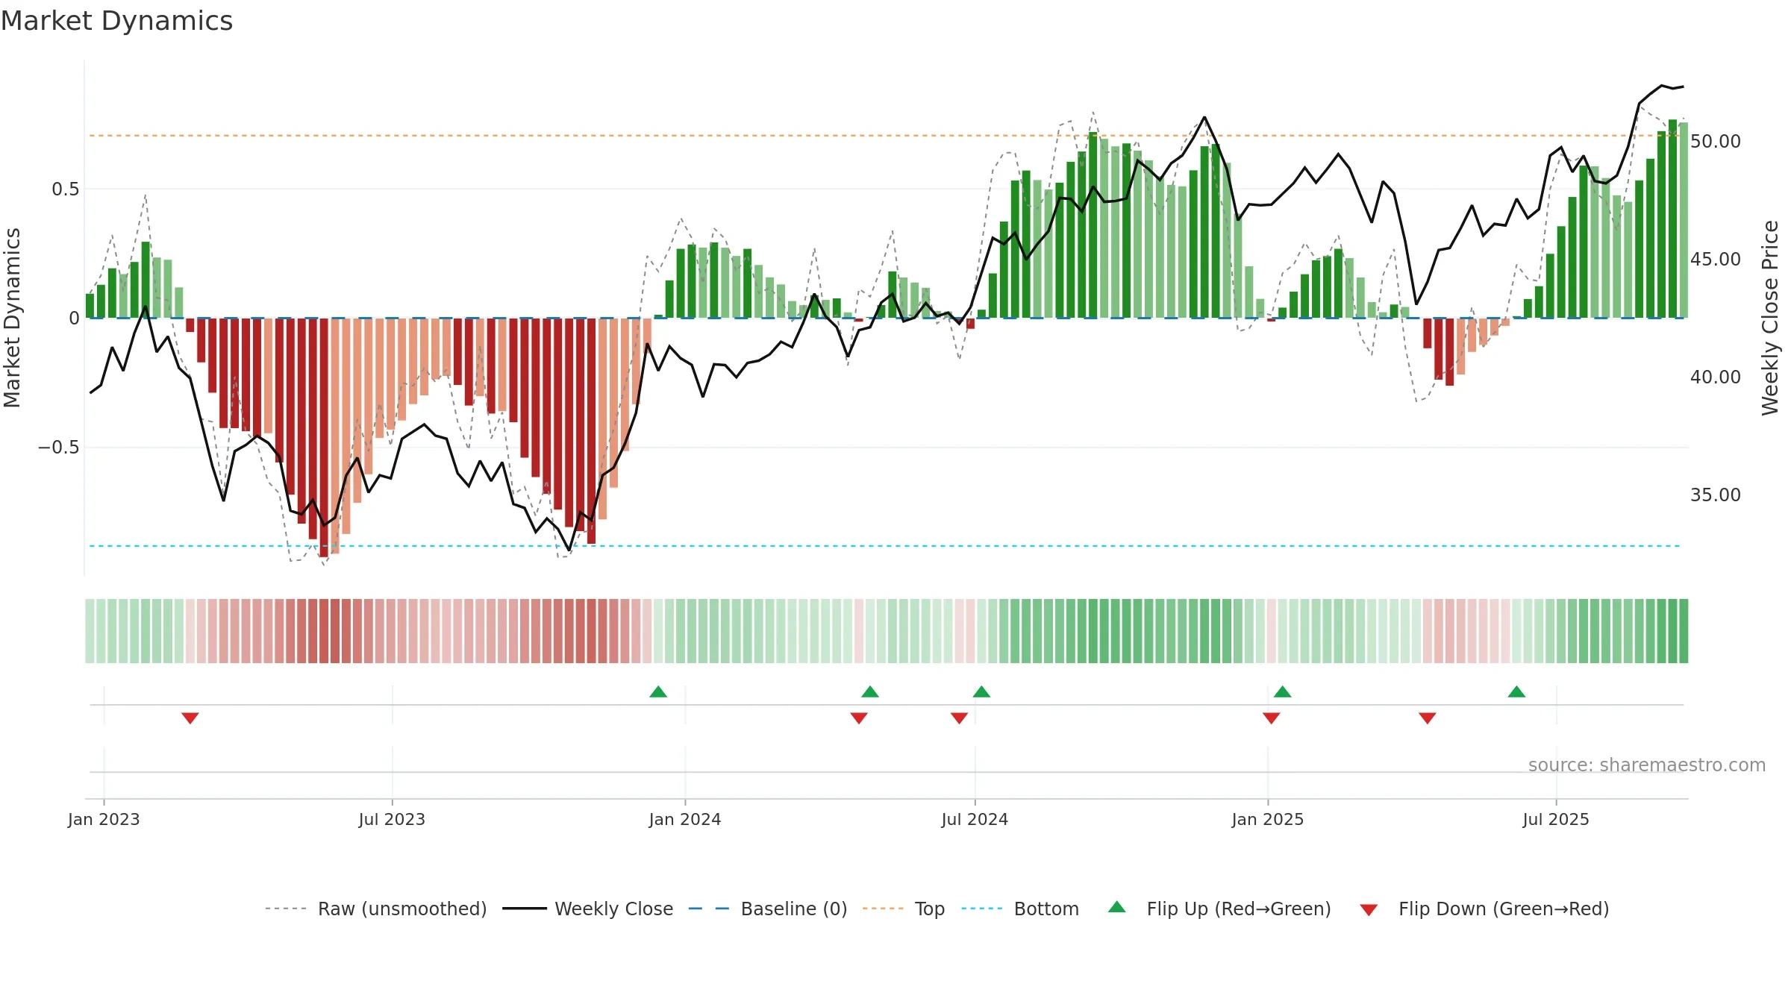Image resolution: width=1791 pixels, height=1007 pixels.
Task: Click the Jan 2025 axis label
Action: point(1268,819)
